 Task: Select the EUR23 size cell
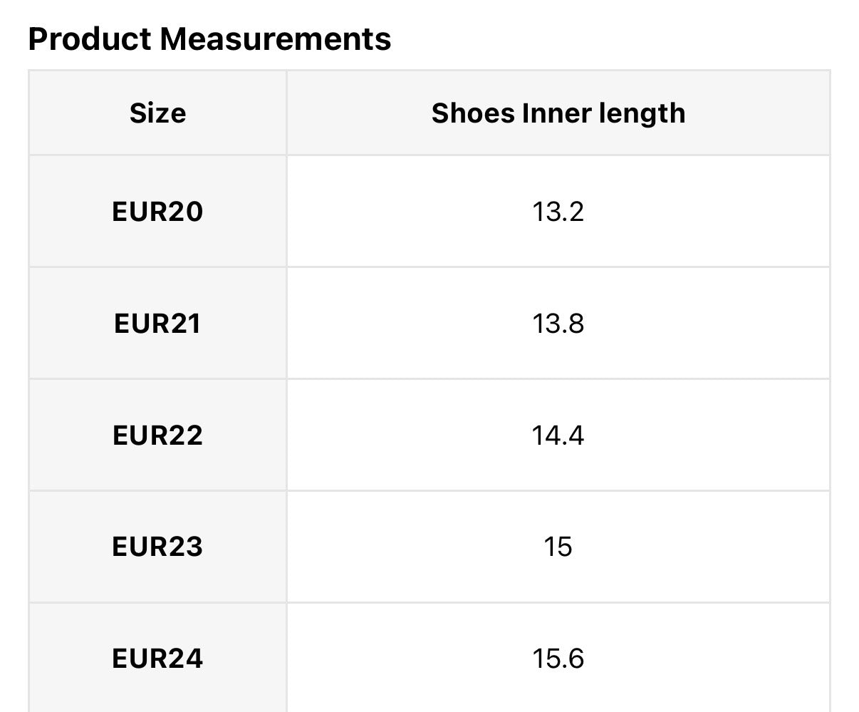point(157,547)
